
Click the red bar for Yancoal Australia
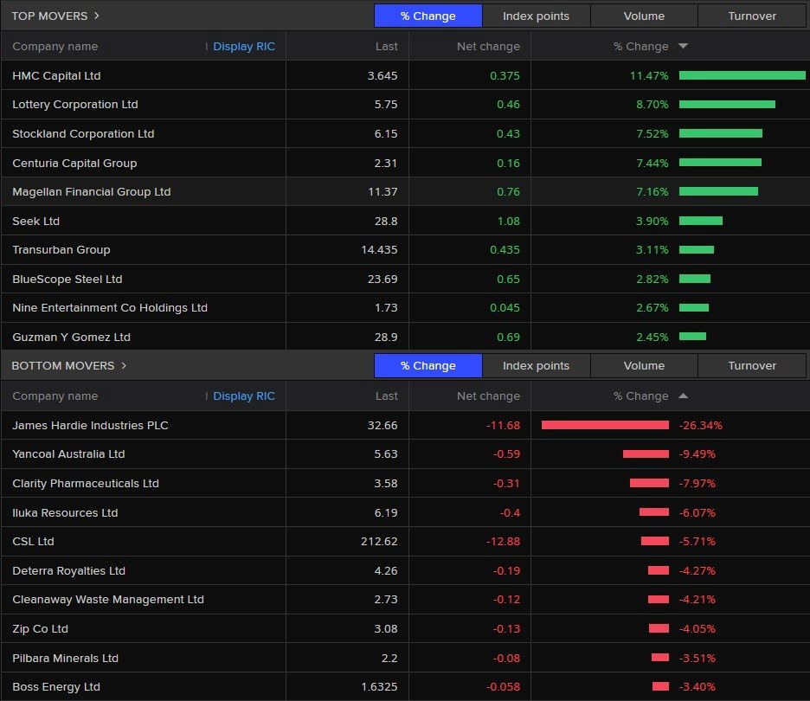pyautogui.click(x=646, y=454)
